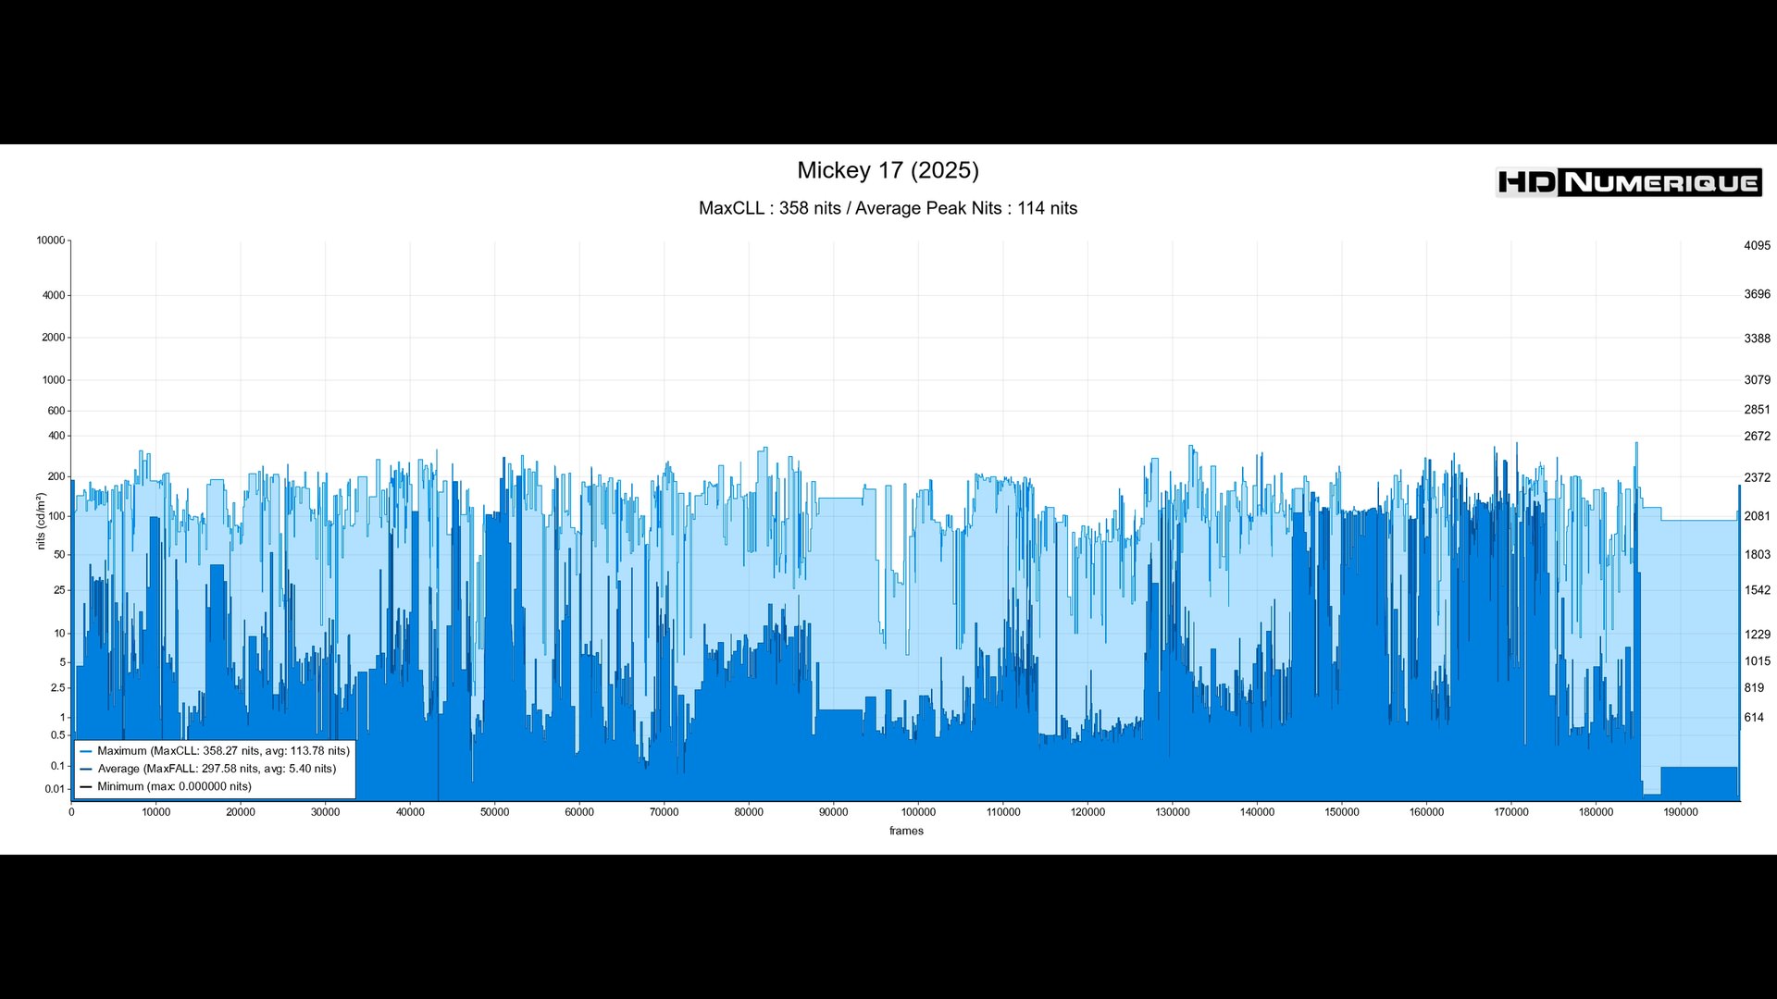
Task: Click the 120000 tick on the frames axis
Action: click(1087, 812)
